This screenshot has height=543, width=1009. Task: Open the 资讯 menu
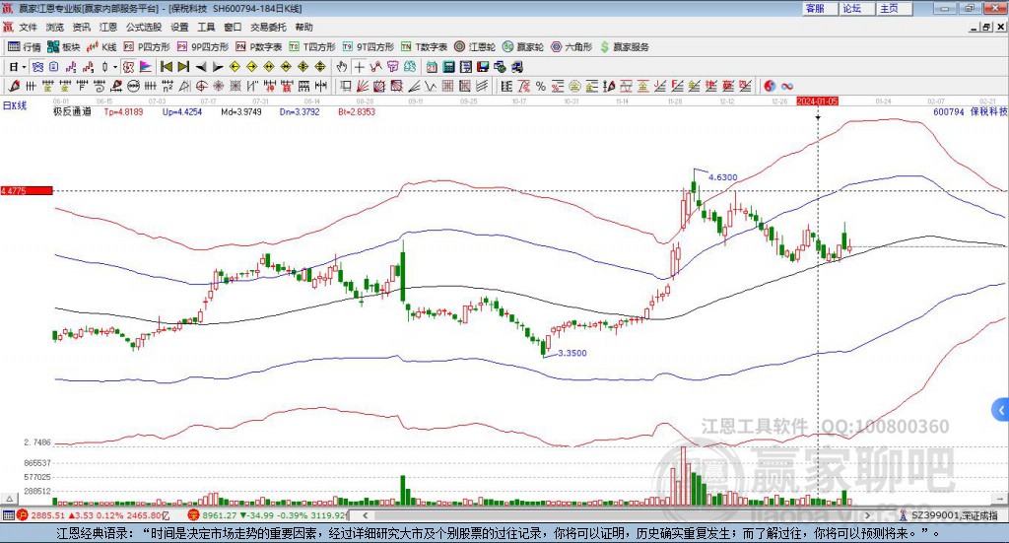tap(81, 27)
